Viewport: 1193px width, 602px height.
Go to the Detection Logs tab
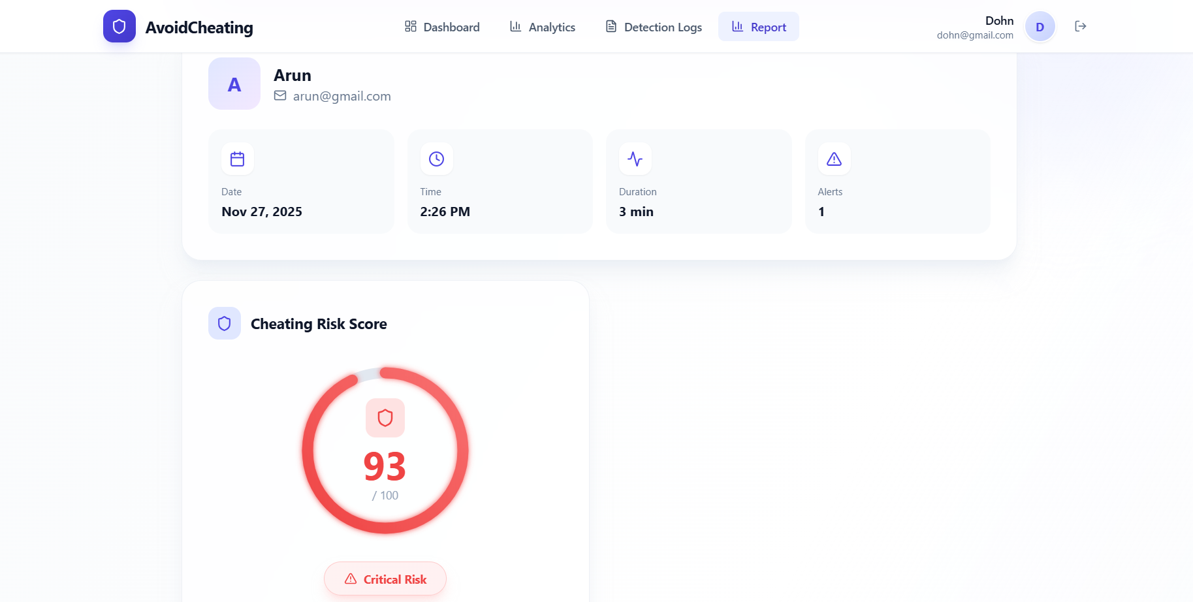[x=654, y=27]
